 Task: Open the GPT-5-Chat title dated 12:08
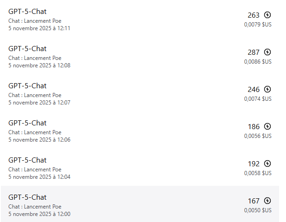[27, 49]
